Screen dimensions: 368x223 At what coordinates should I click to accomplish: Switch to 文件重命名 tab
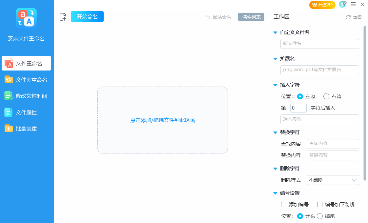(26, 63)
